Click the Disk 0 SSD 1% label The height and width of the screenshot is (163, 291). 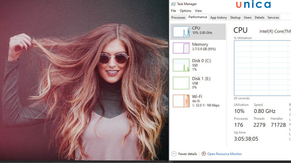pos(195,67)
